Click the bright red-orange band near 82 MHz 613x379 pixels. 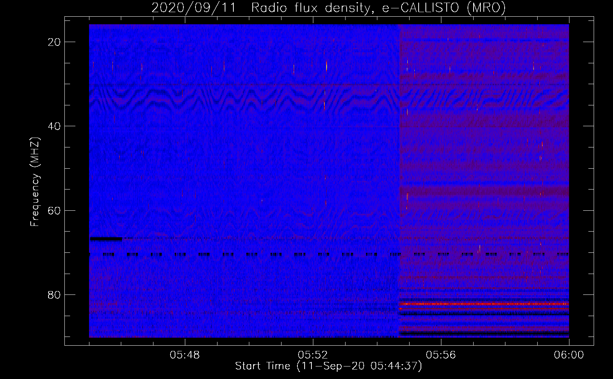(484, 304)
